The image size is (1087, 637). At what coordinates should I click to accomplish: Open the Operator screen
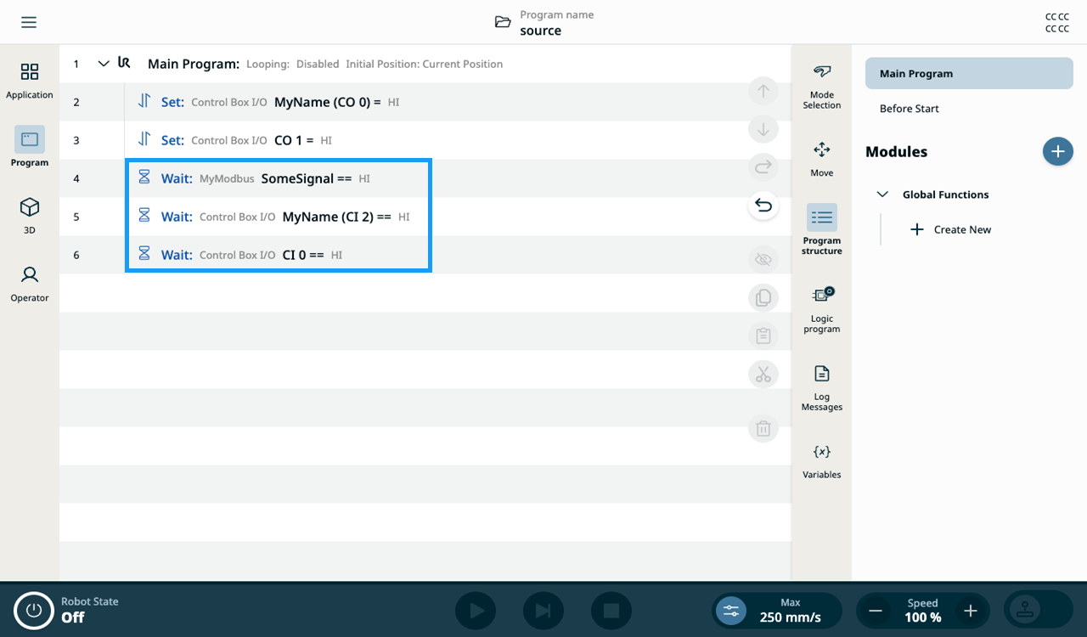30,284
